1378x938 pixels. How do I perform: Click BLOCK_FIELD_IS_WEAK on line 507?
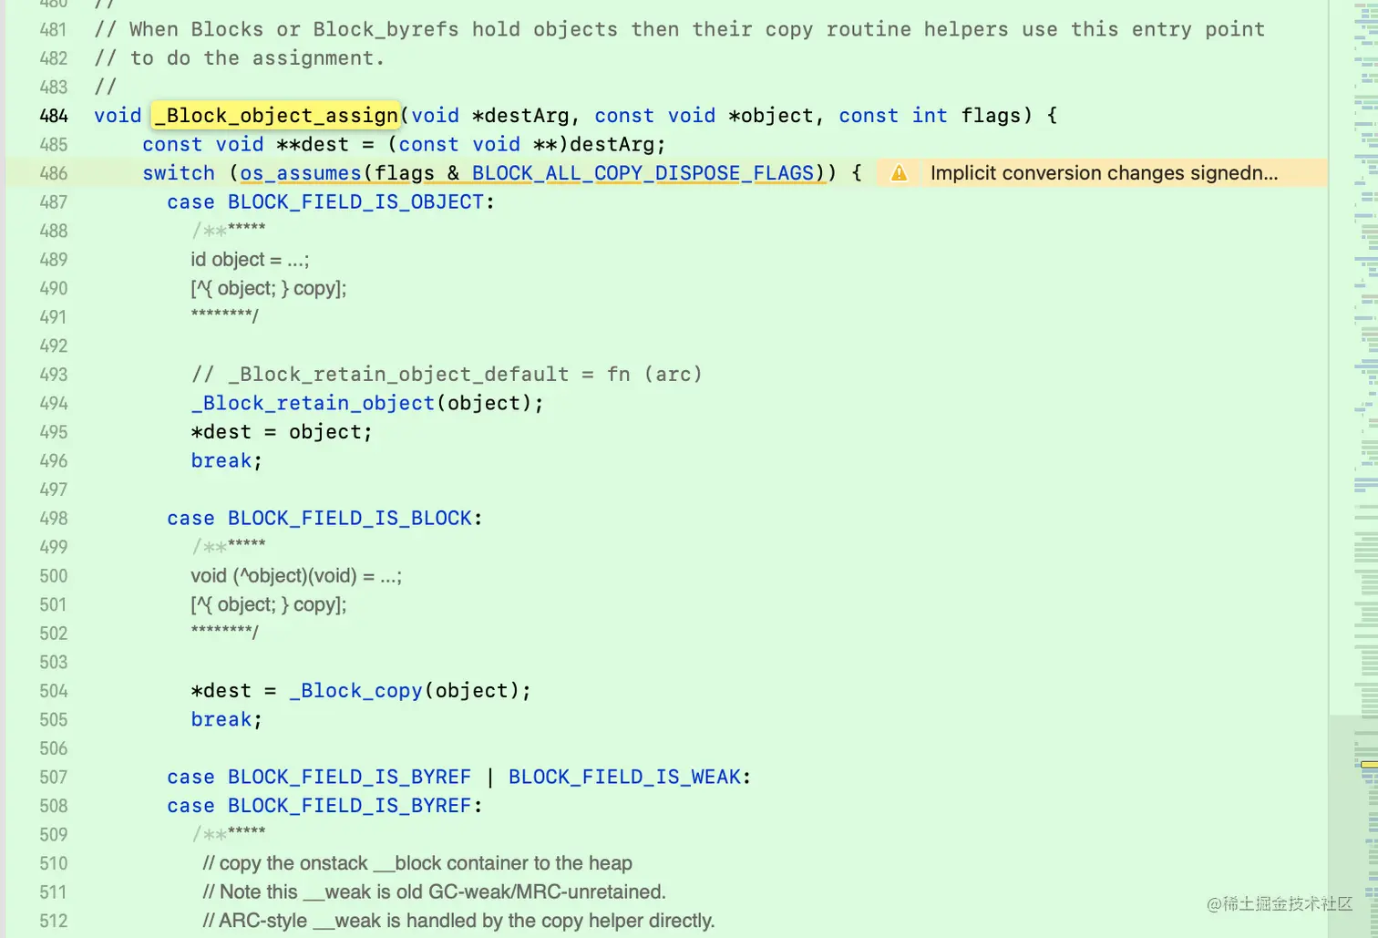click(x=625, y=777)
